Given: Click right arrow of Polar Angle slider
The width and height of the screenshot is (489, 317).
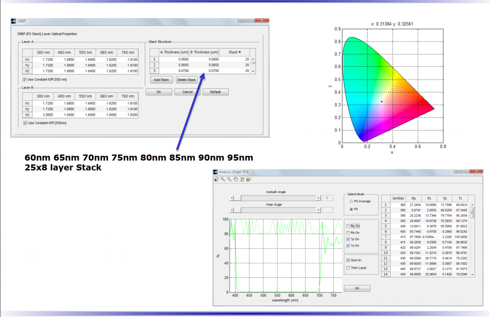Looking at the screenshot, I should (318, 210).
